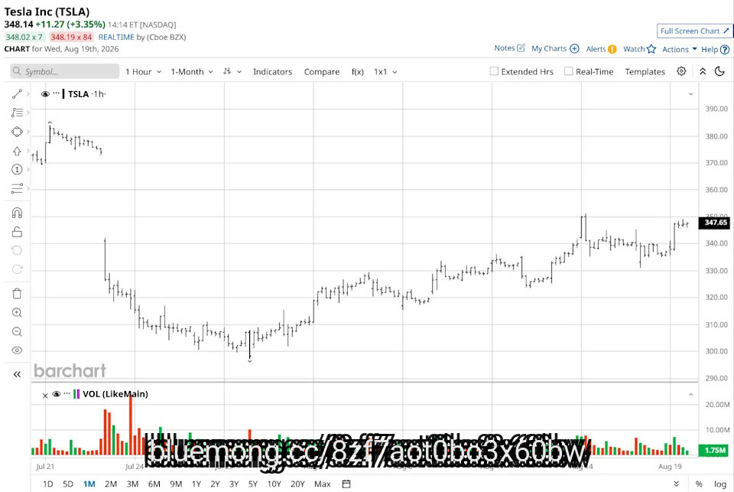This screenshot has width=734, height=492.
Task: Zoom out of the chart
Action: click(17, 332)
